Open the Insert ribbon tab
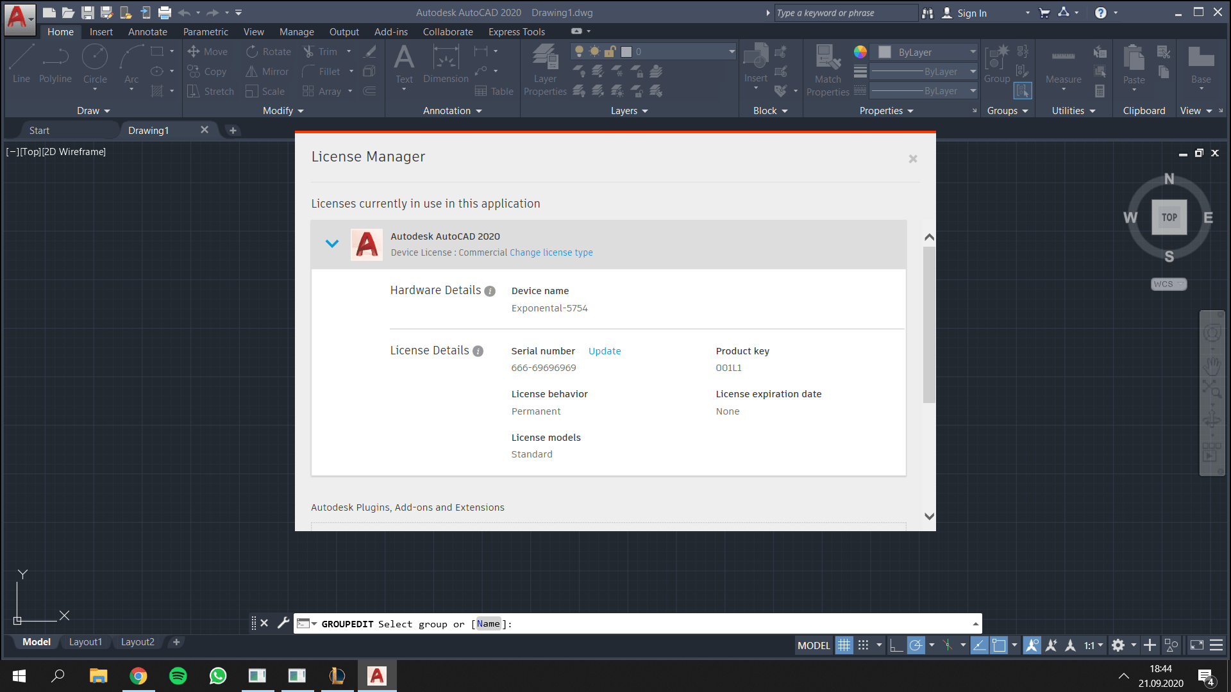1231x692 pixels. point(101,31)
